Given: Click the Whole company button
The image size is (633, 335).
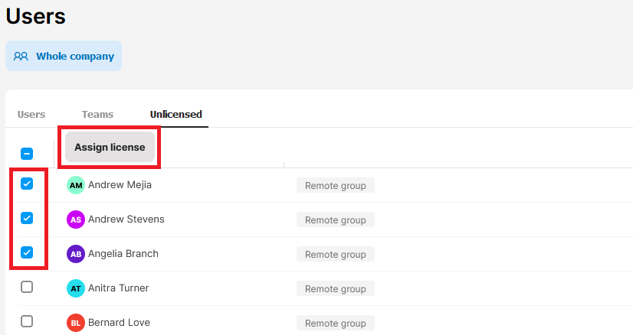Looking at the screenshot, I should [64, 56].
